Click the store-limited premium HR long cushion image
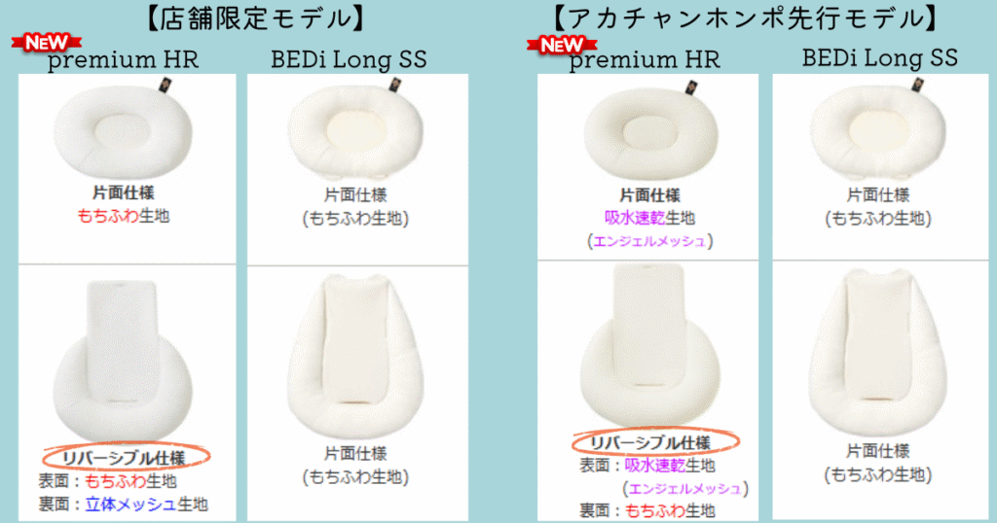Image resolution: width=997 pixels, height=523 pixels. pos(122,360)
